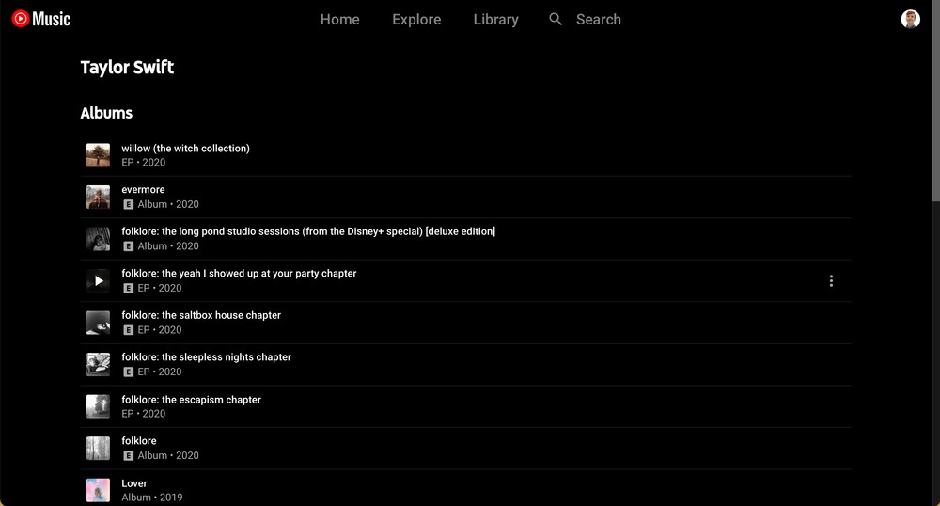
Task: Open the 'Lover' album title
Action: 134,483
